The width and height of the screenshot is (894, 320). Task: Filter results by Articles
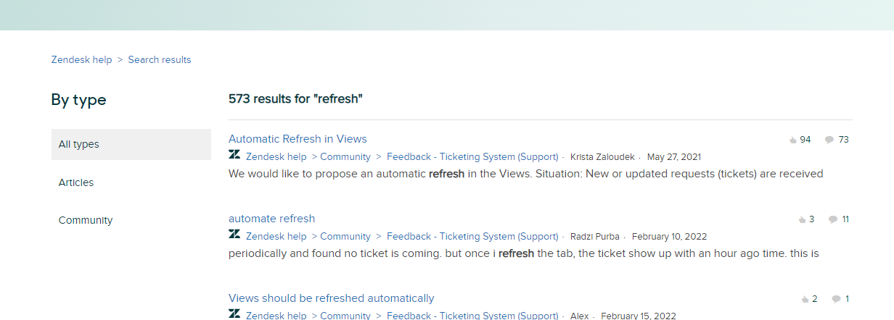pos(76,182)
